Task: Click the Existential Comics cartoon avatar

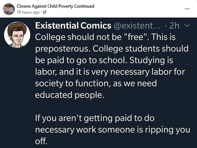Action: [x=17, y=35]
